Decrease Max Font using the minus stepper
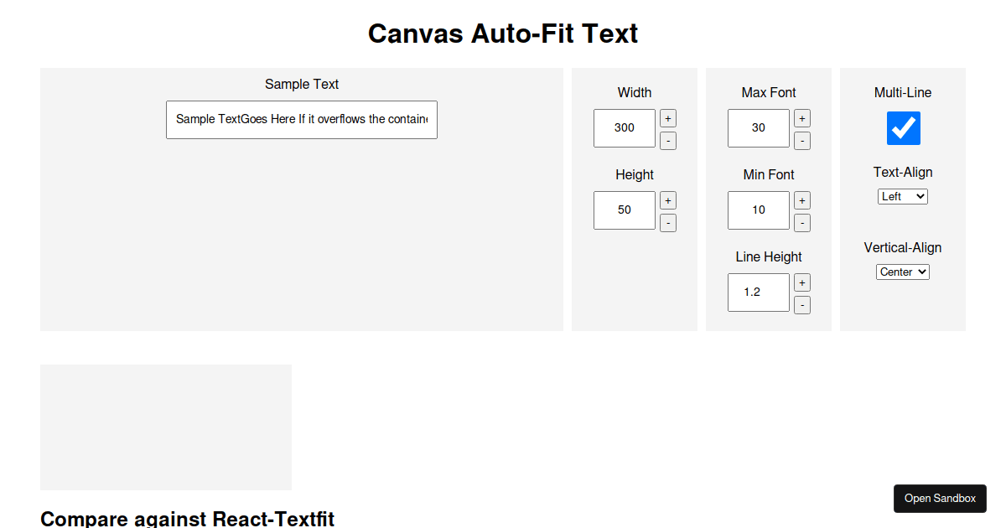 click(801, 141)
